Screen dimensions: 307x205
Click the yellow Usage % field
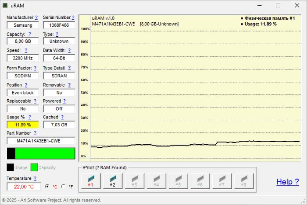[x=23, y=125]
